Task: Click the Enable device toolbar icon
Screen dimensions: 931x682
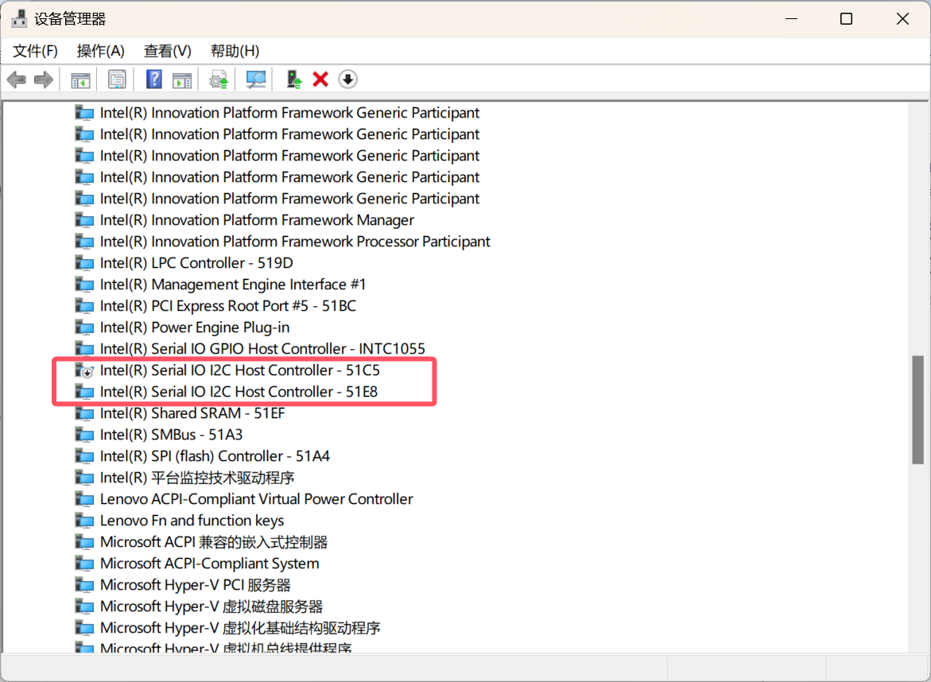Action: coord(294,79)
